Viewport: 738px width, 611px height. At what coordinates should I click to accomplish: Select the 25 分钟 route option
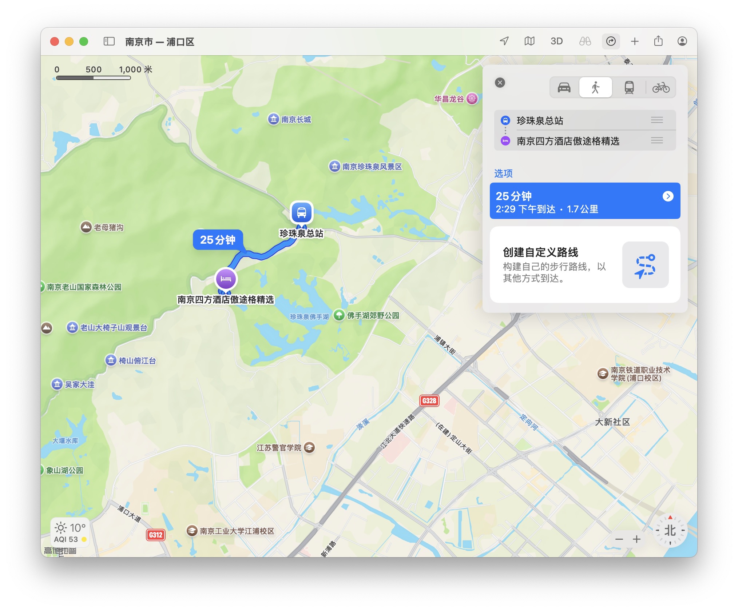(x=585, y=201)
